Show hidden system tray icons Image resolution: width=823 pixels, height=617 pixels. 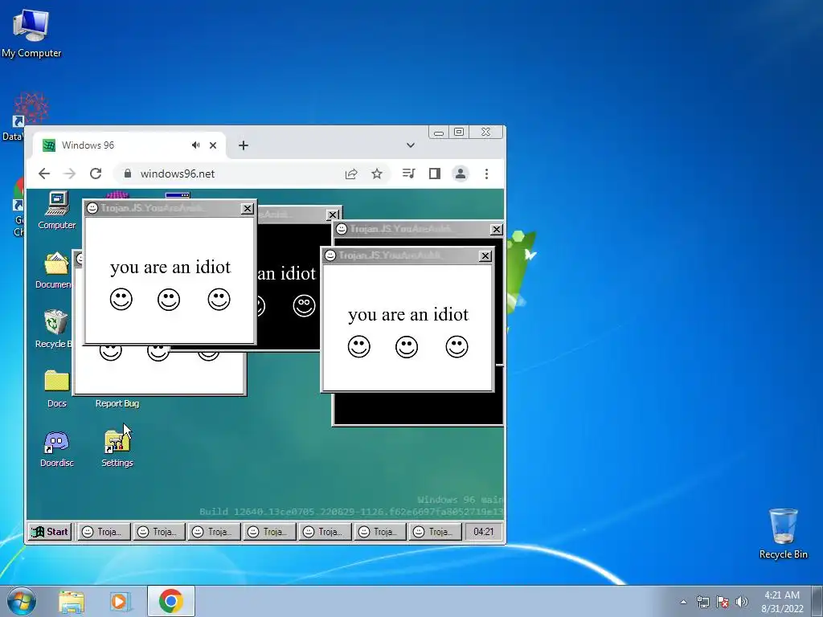pyautogui.click(x=683, y=602)
